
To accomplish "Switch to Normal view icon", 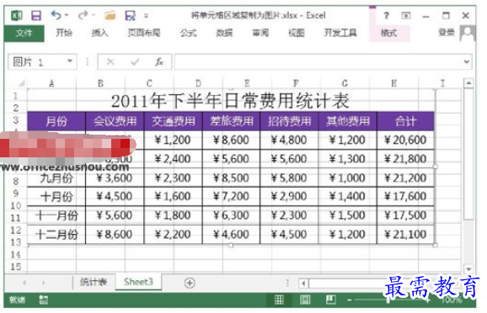I will tap(279, 300).
